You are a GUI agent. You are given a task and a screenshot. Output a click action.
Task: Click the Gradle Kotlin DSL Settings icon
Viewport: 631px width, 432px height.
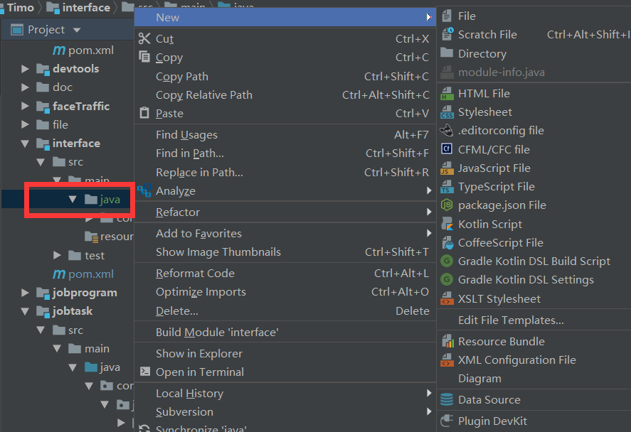pyautogui.click(x=447, y=280)
